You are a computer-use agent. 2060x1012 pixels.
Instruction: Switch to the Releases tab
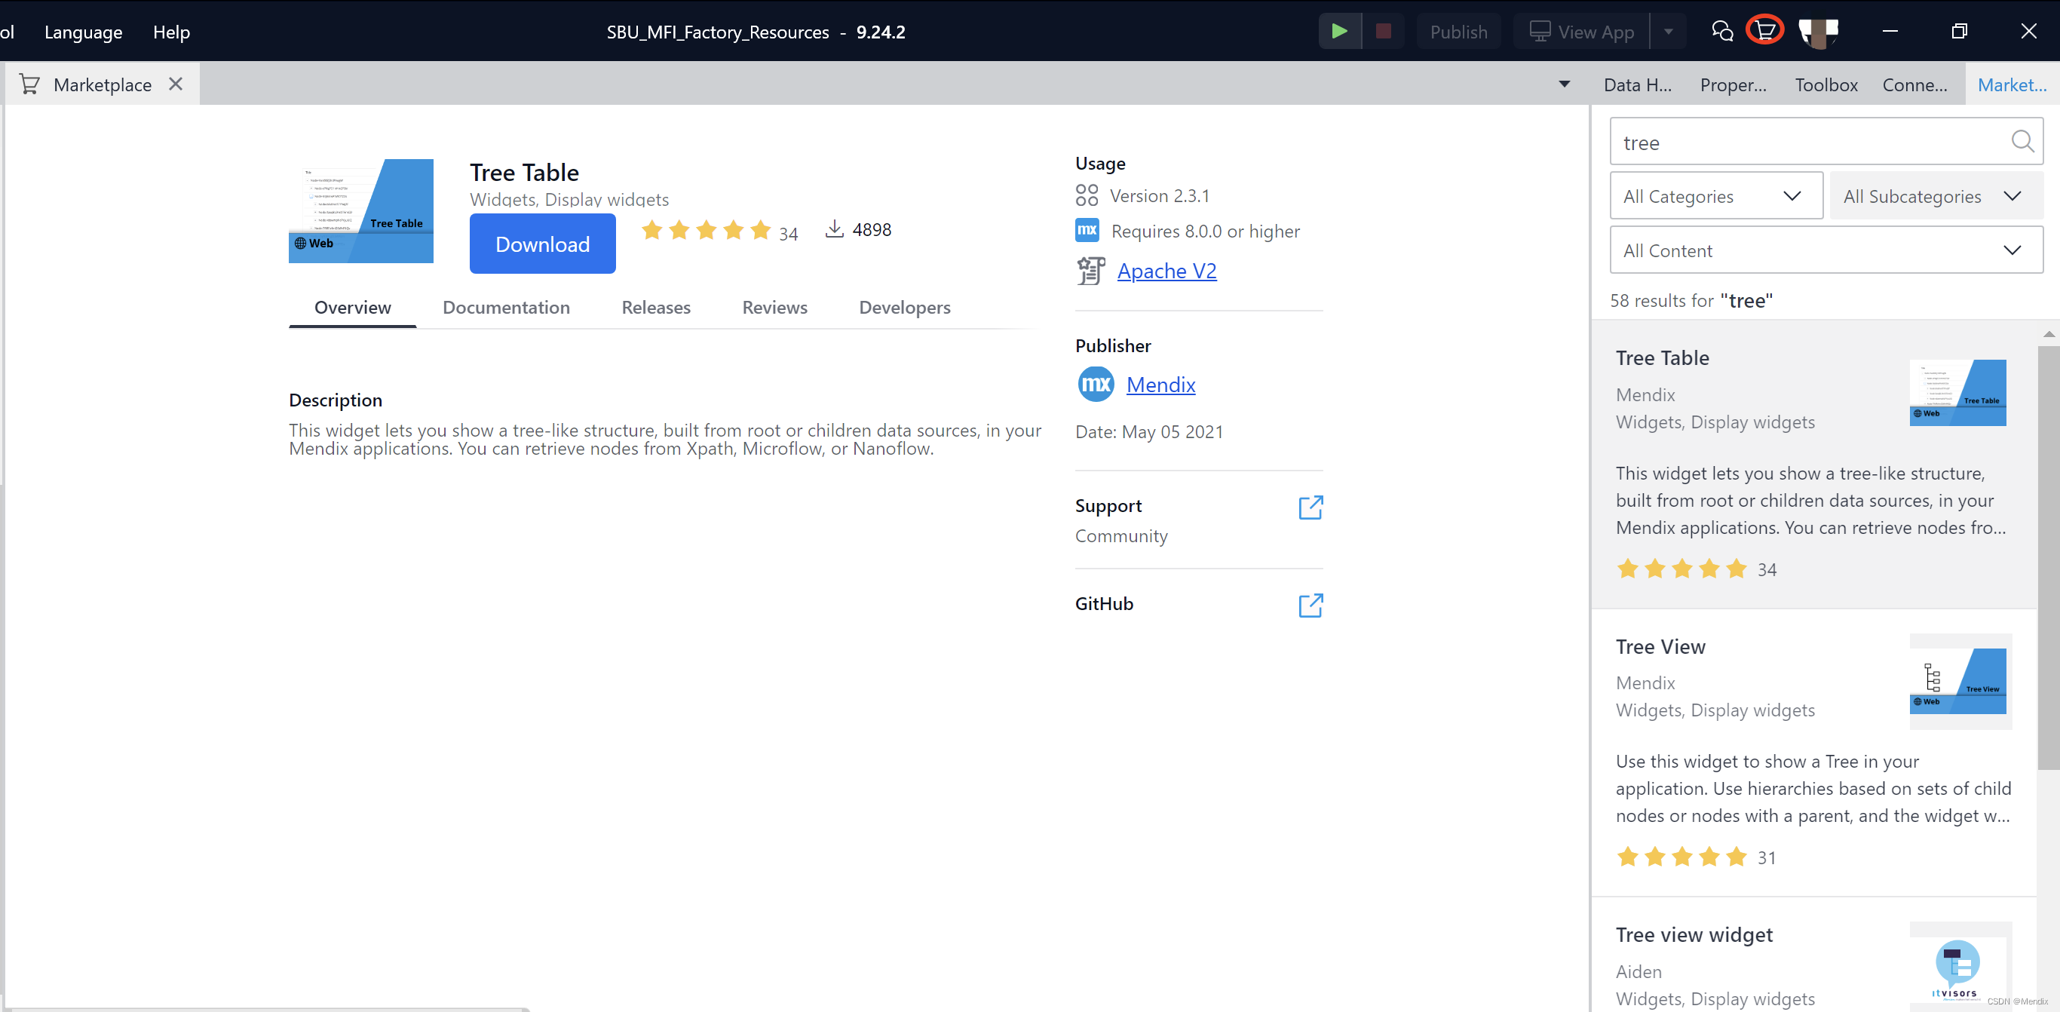(656, 307)
